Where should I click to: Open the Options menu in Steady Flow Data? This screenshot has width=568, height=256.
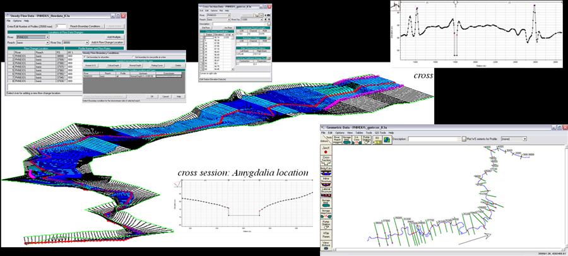tap(17, 21)
